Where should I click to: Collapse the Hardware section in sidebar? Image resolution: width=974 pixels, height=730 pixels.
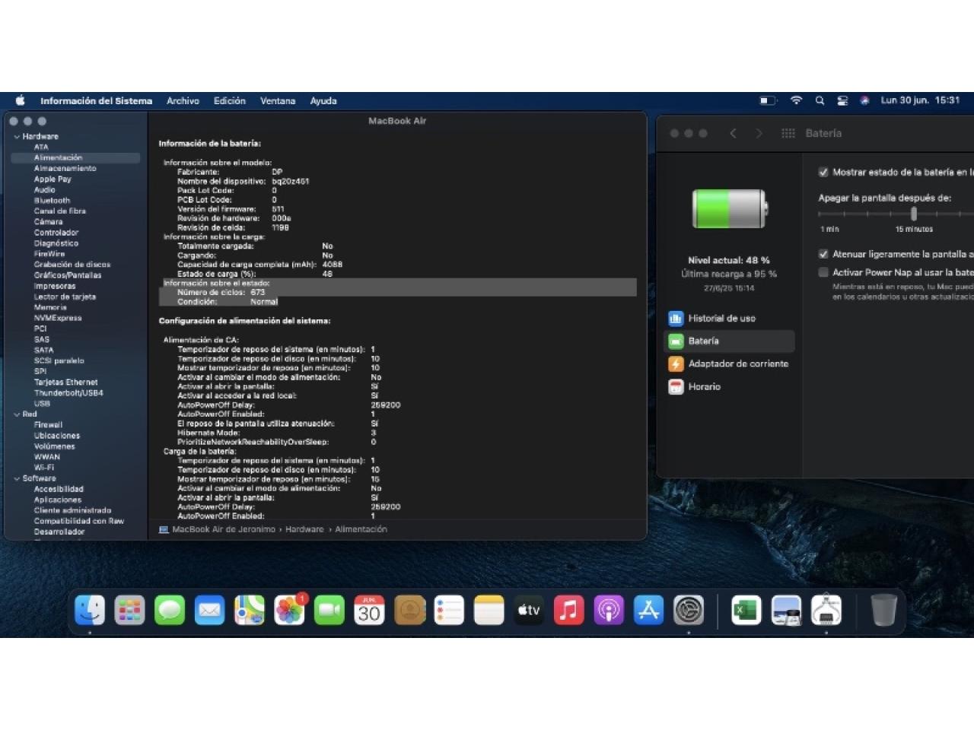click(17, 137)
